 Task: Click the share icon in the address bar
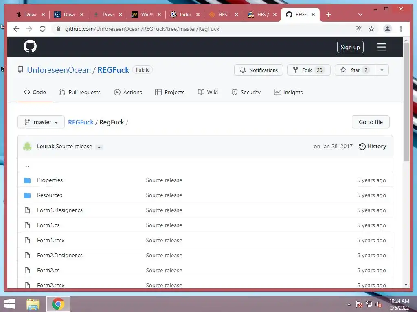coord(358,29)
